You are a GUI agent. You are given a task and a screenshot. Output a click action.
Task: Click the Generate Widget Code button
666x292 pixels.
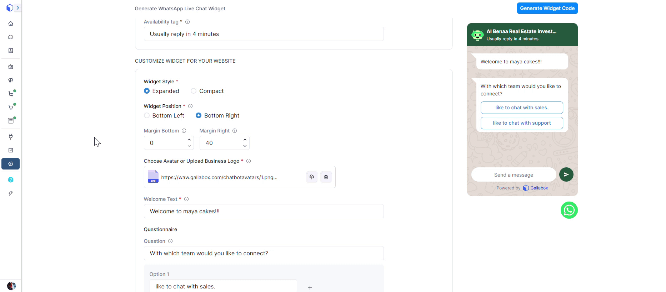point(547,8)
